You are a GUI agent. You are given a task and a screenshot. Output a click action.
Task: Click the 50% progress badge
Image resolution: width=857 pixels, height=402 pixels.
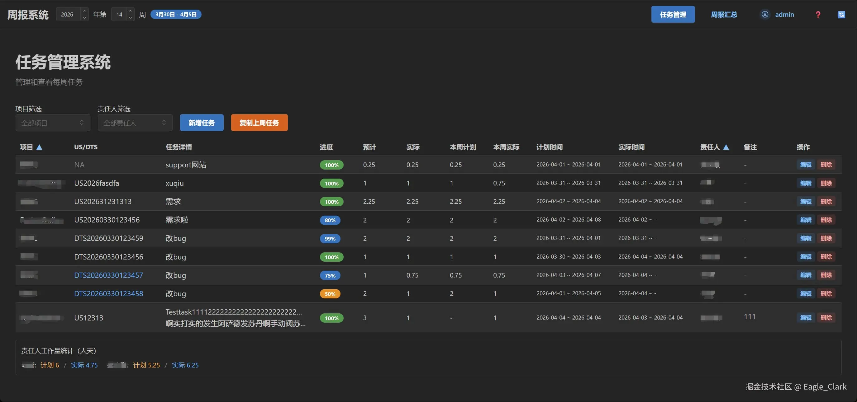tap(330, 294)
